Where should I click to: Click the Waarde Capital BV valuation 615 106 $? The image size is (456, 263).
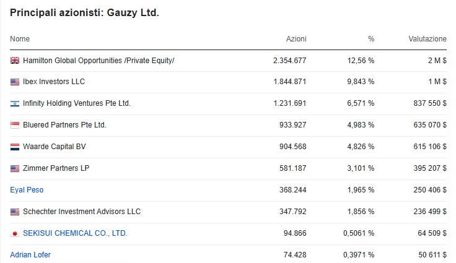tap(430, 147)
